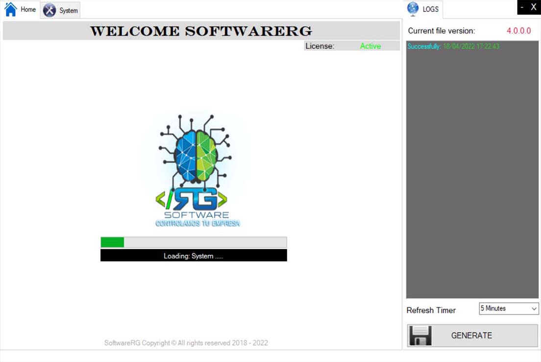Image resolution: width=541 pixels, height=362 pixels.
Task: Click the floppy disk save icon
Action: point(420,336)
